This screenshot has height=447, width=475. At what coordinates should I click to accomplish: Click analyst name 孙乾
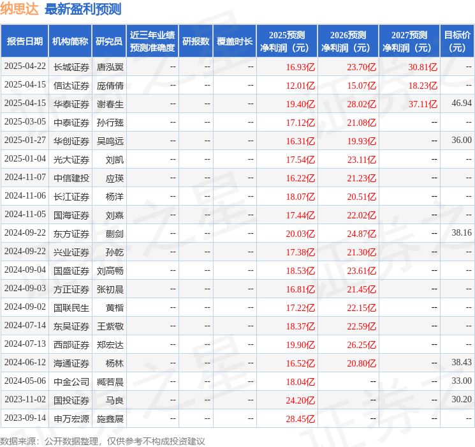[x=115, y=252]
